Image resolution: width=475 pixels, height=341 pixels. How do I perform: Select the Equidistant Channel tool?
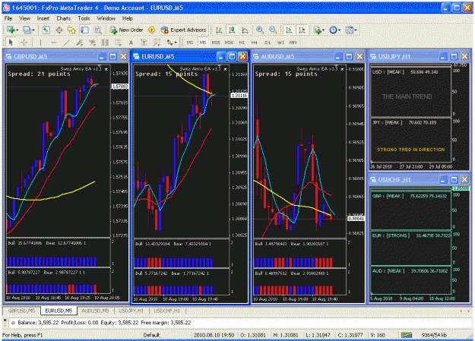tap(79, 43)
